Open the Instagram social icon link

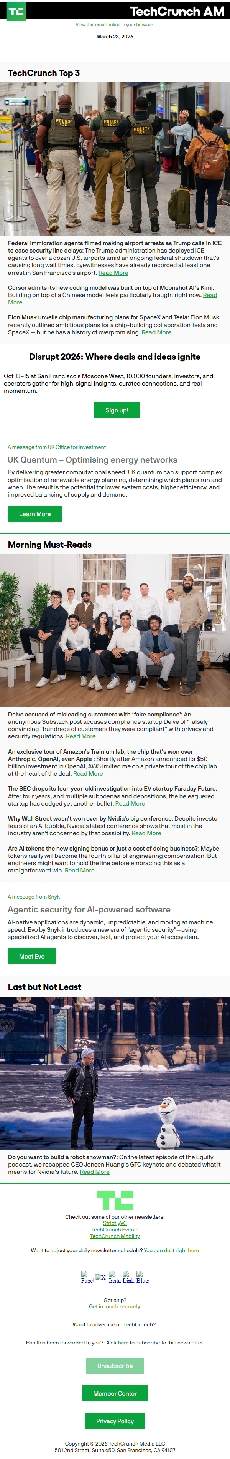pyautogui.click(x=115, y=1277)
